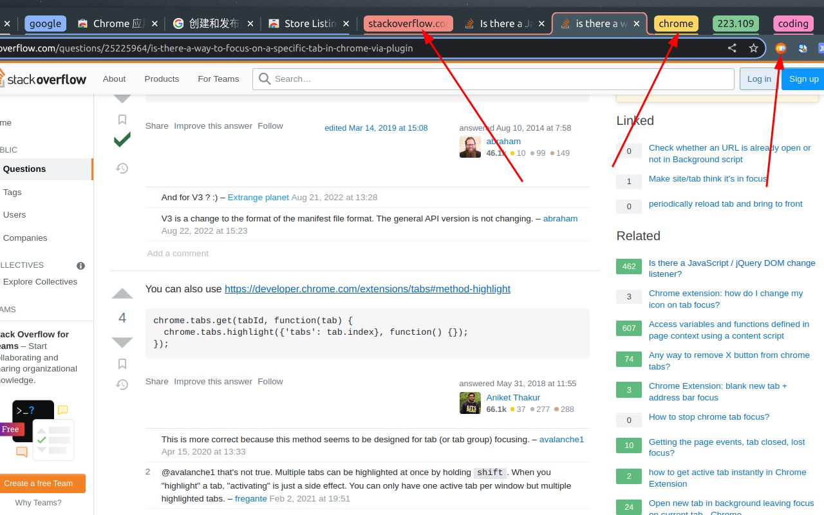Screen dimensions: 824x515
Task: Focus the Search input field
Action: pyautogui.click(x=493, y=79)
